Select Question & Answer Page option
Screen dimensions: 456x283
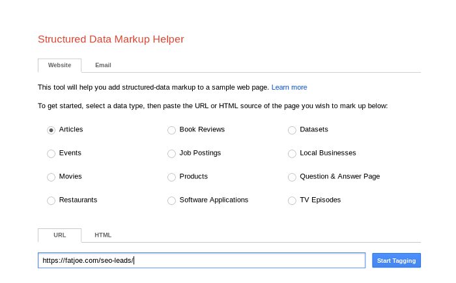pos(292,177)
